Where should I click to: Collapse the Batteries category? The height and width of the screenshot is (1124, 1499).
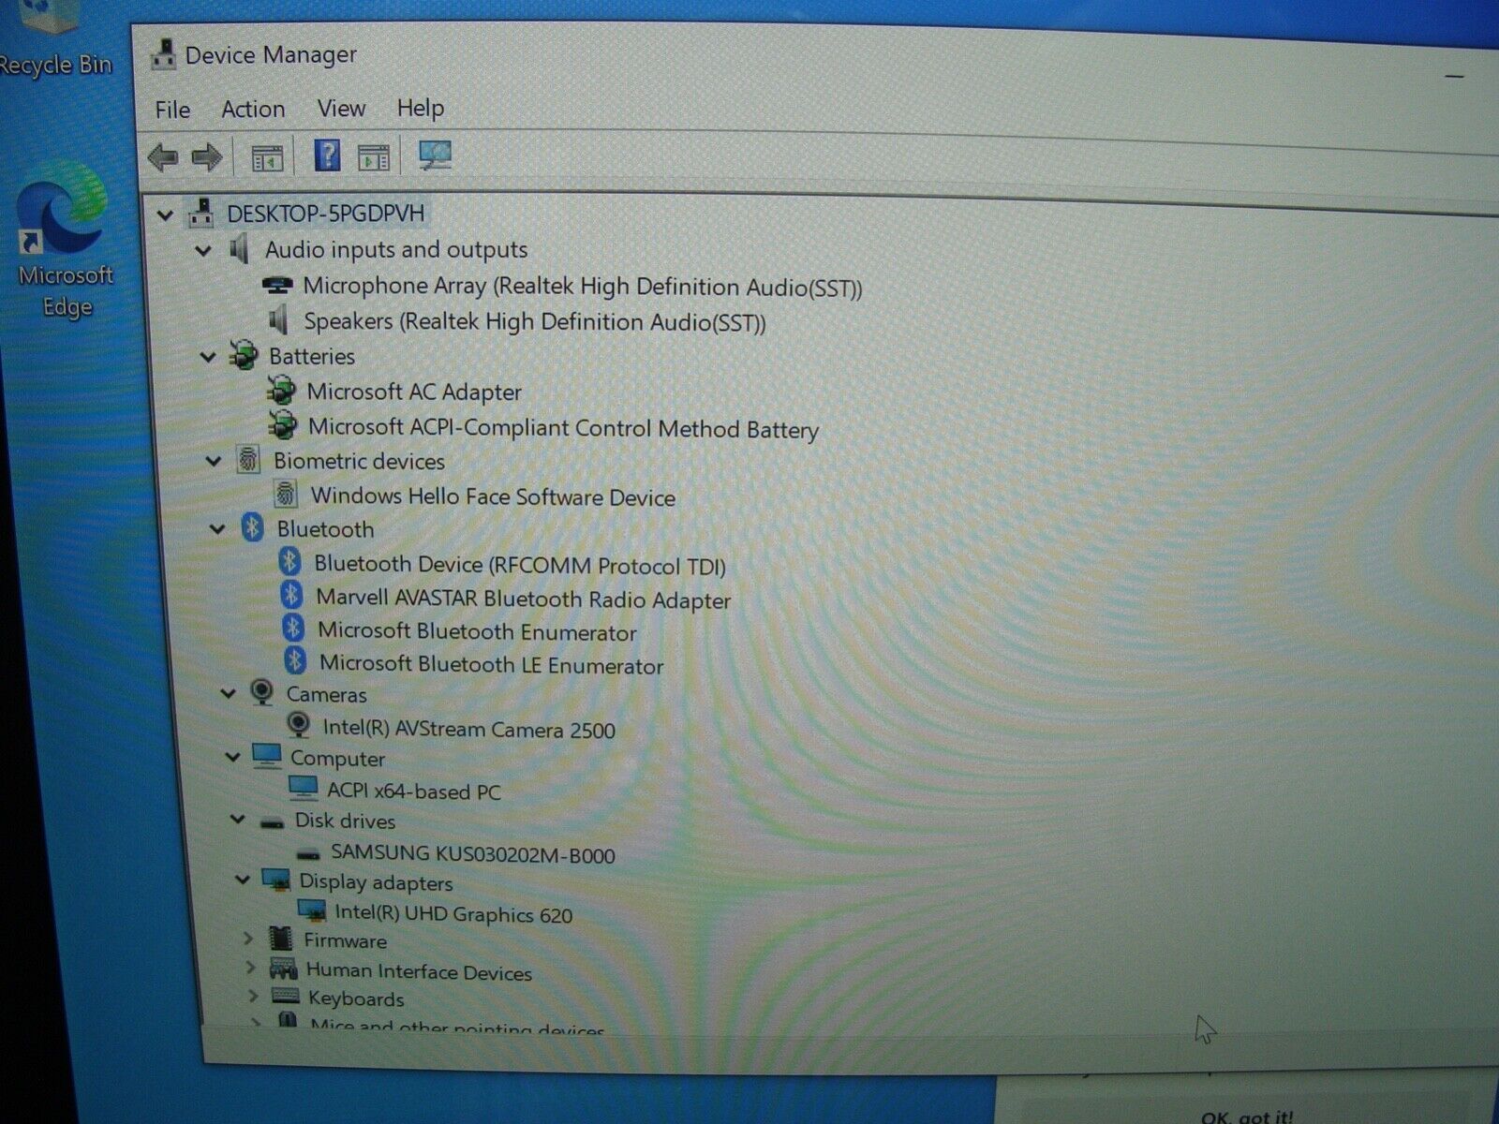pos(209,357)
